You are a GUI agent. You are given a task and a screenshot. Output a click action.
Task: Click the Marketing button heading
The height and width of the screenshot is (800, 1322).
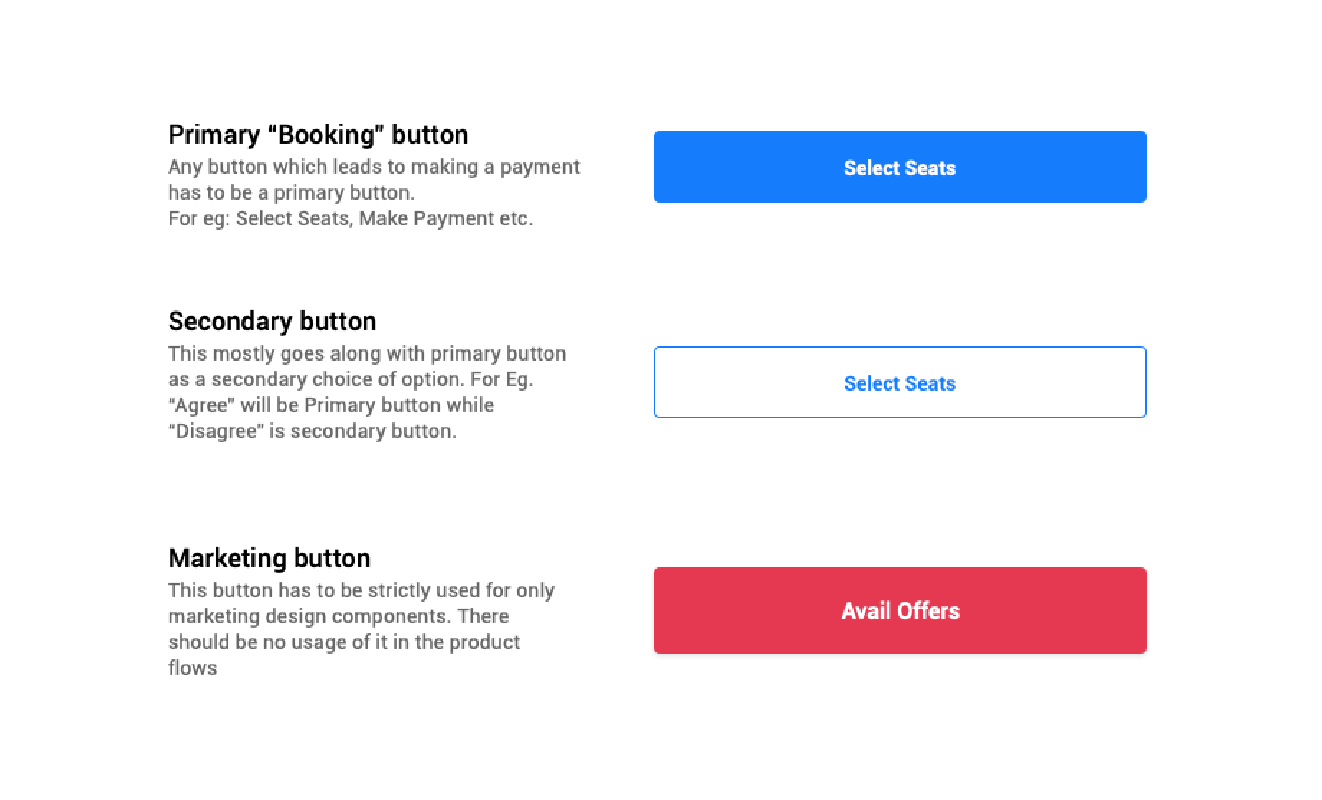pyautogui.click(x=269, y=559)
